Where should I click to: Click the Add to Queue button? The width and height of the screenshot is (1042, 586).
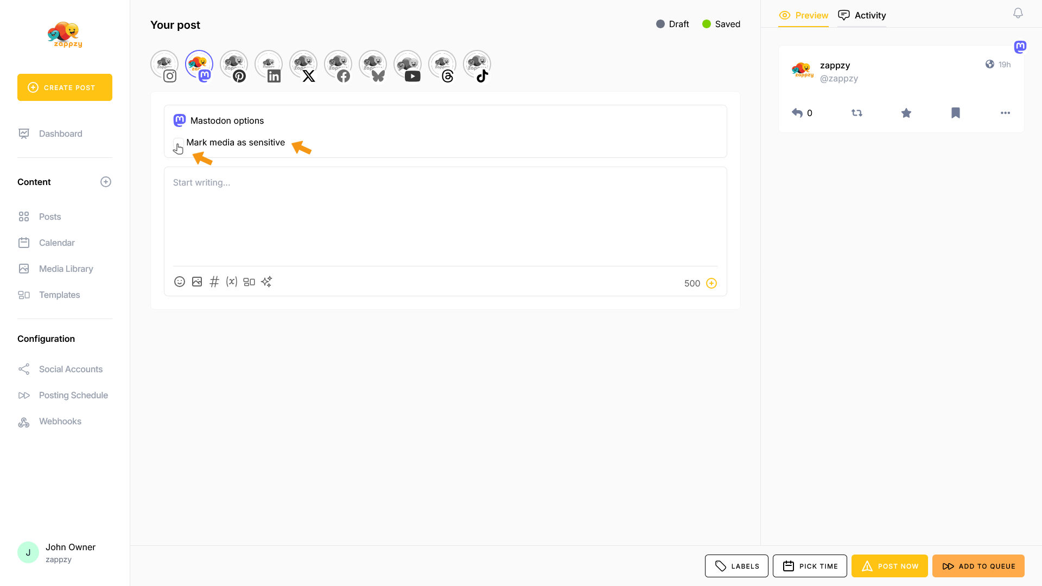pos(979,566)
